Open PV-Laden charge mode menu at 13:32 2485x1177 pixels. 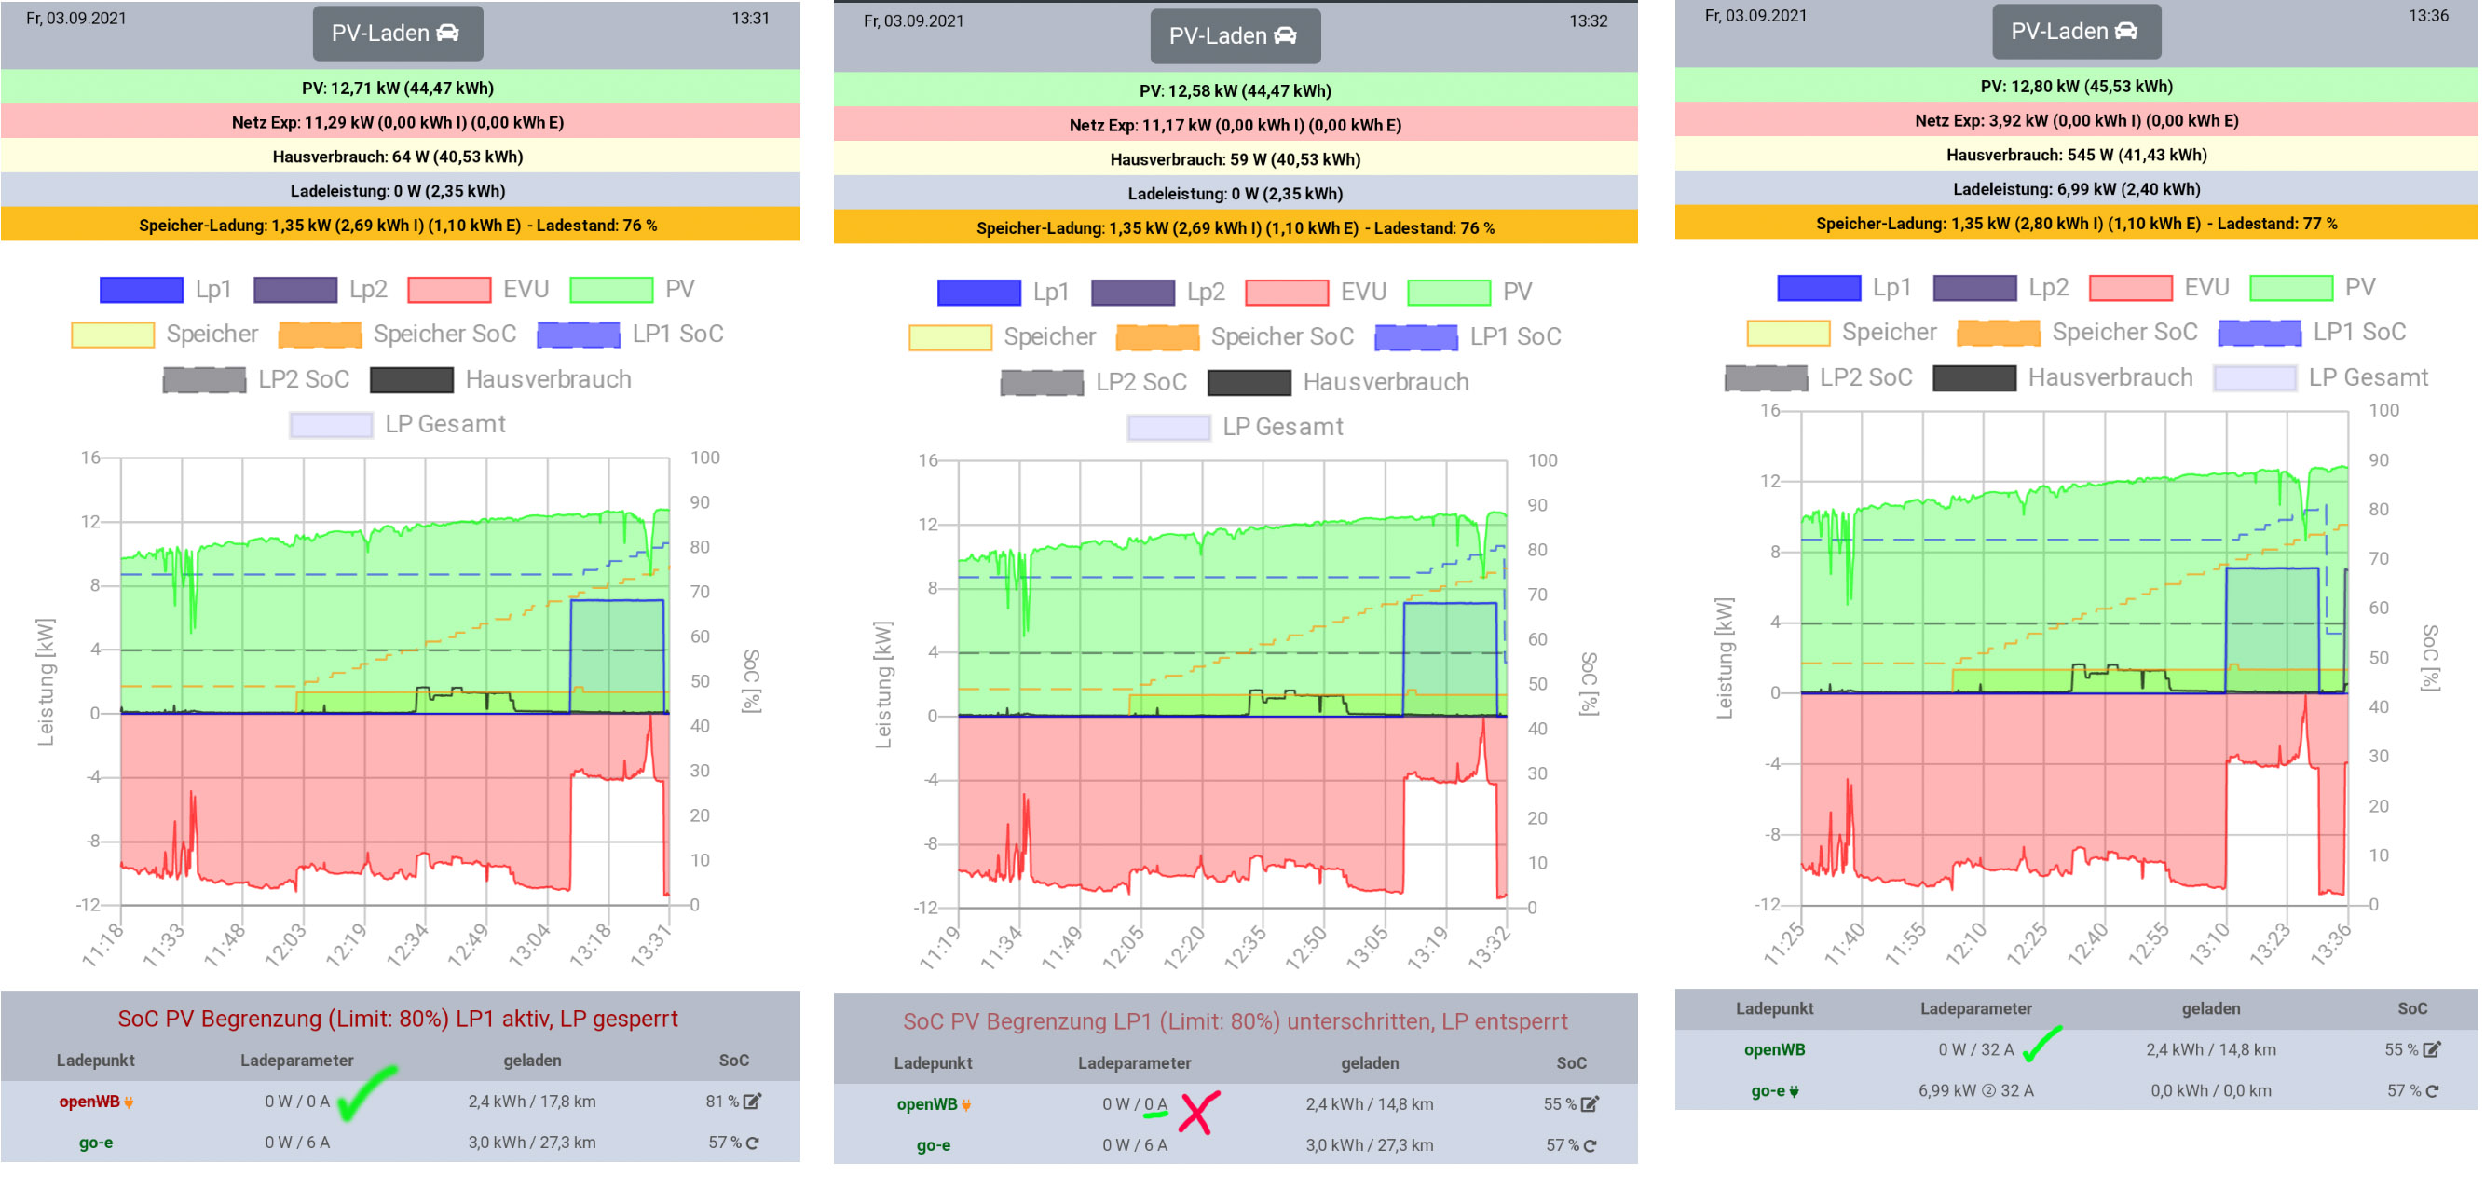point(1235,36)
